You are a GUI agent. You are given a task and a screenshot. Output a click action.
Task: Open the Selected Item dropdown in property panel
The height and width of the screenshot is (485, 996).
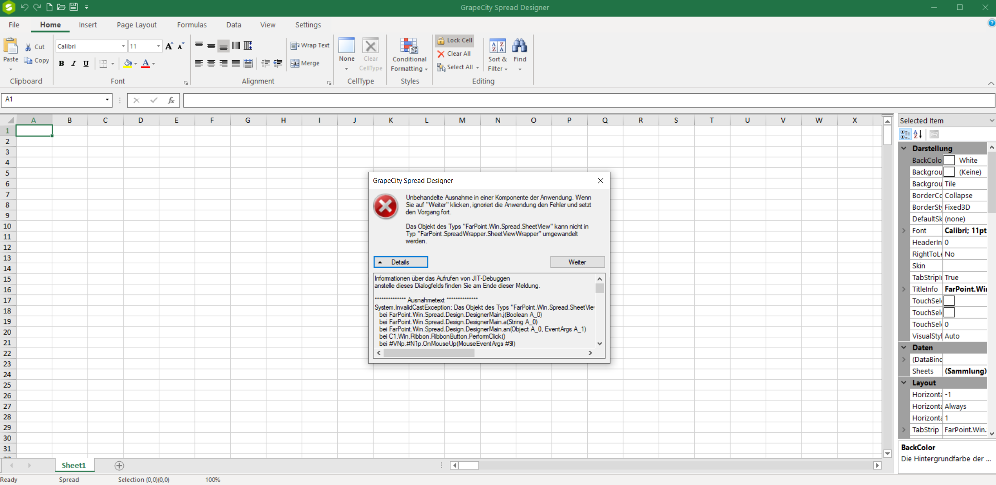click(992, 120)
